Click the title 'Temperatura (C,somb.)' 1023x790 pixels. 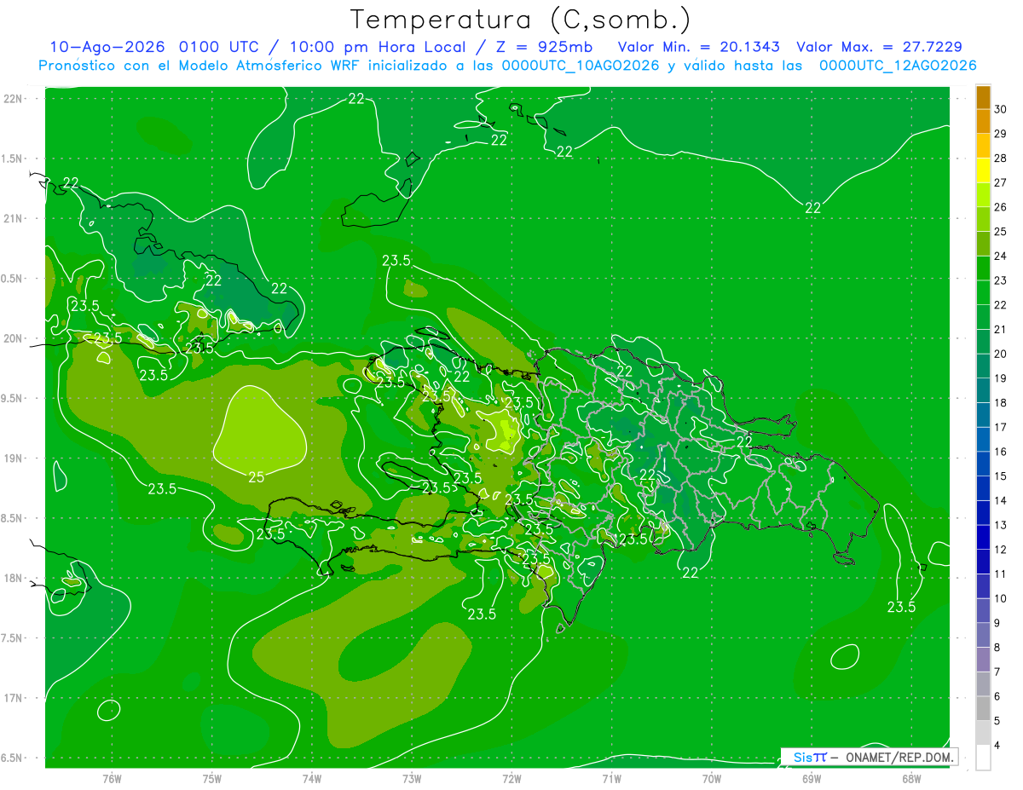[521, 20]
